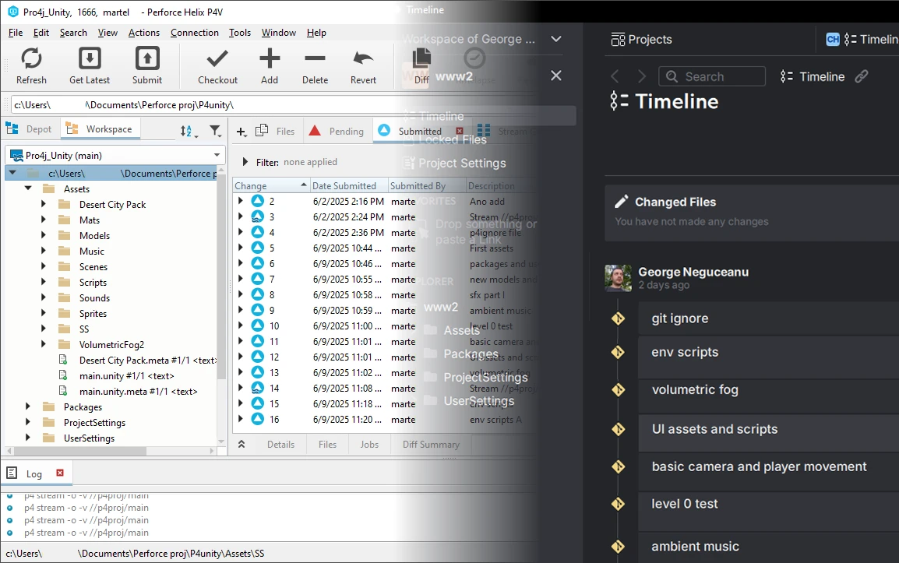Viewport: 899px width, 563px height.
Task: Open the Diff tool icon
Action: pos(421,61)
